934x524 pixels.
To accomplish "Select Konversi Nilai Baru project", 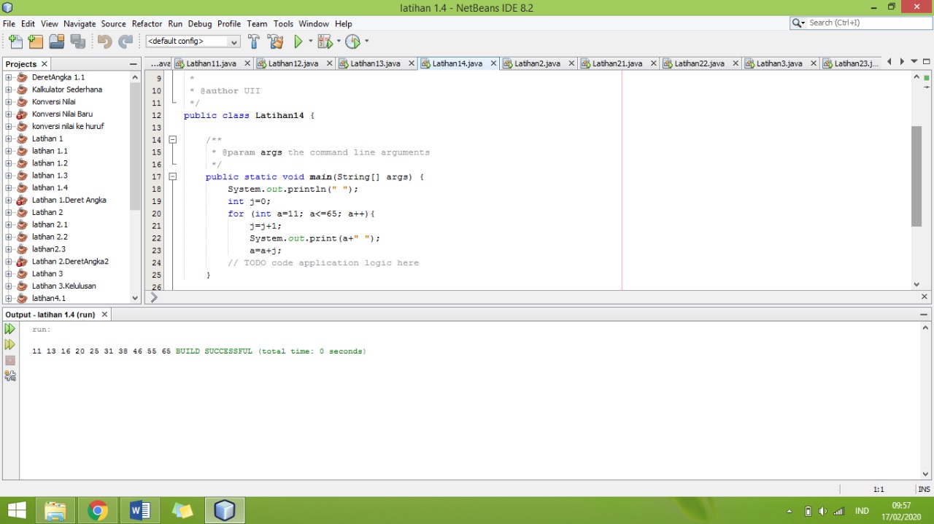I will (x=62, y=114).
